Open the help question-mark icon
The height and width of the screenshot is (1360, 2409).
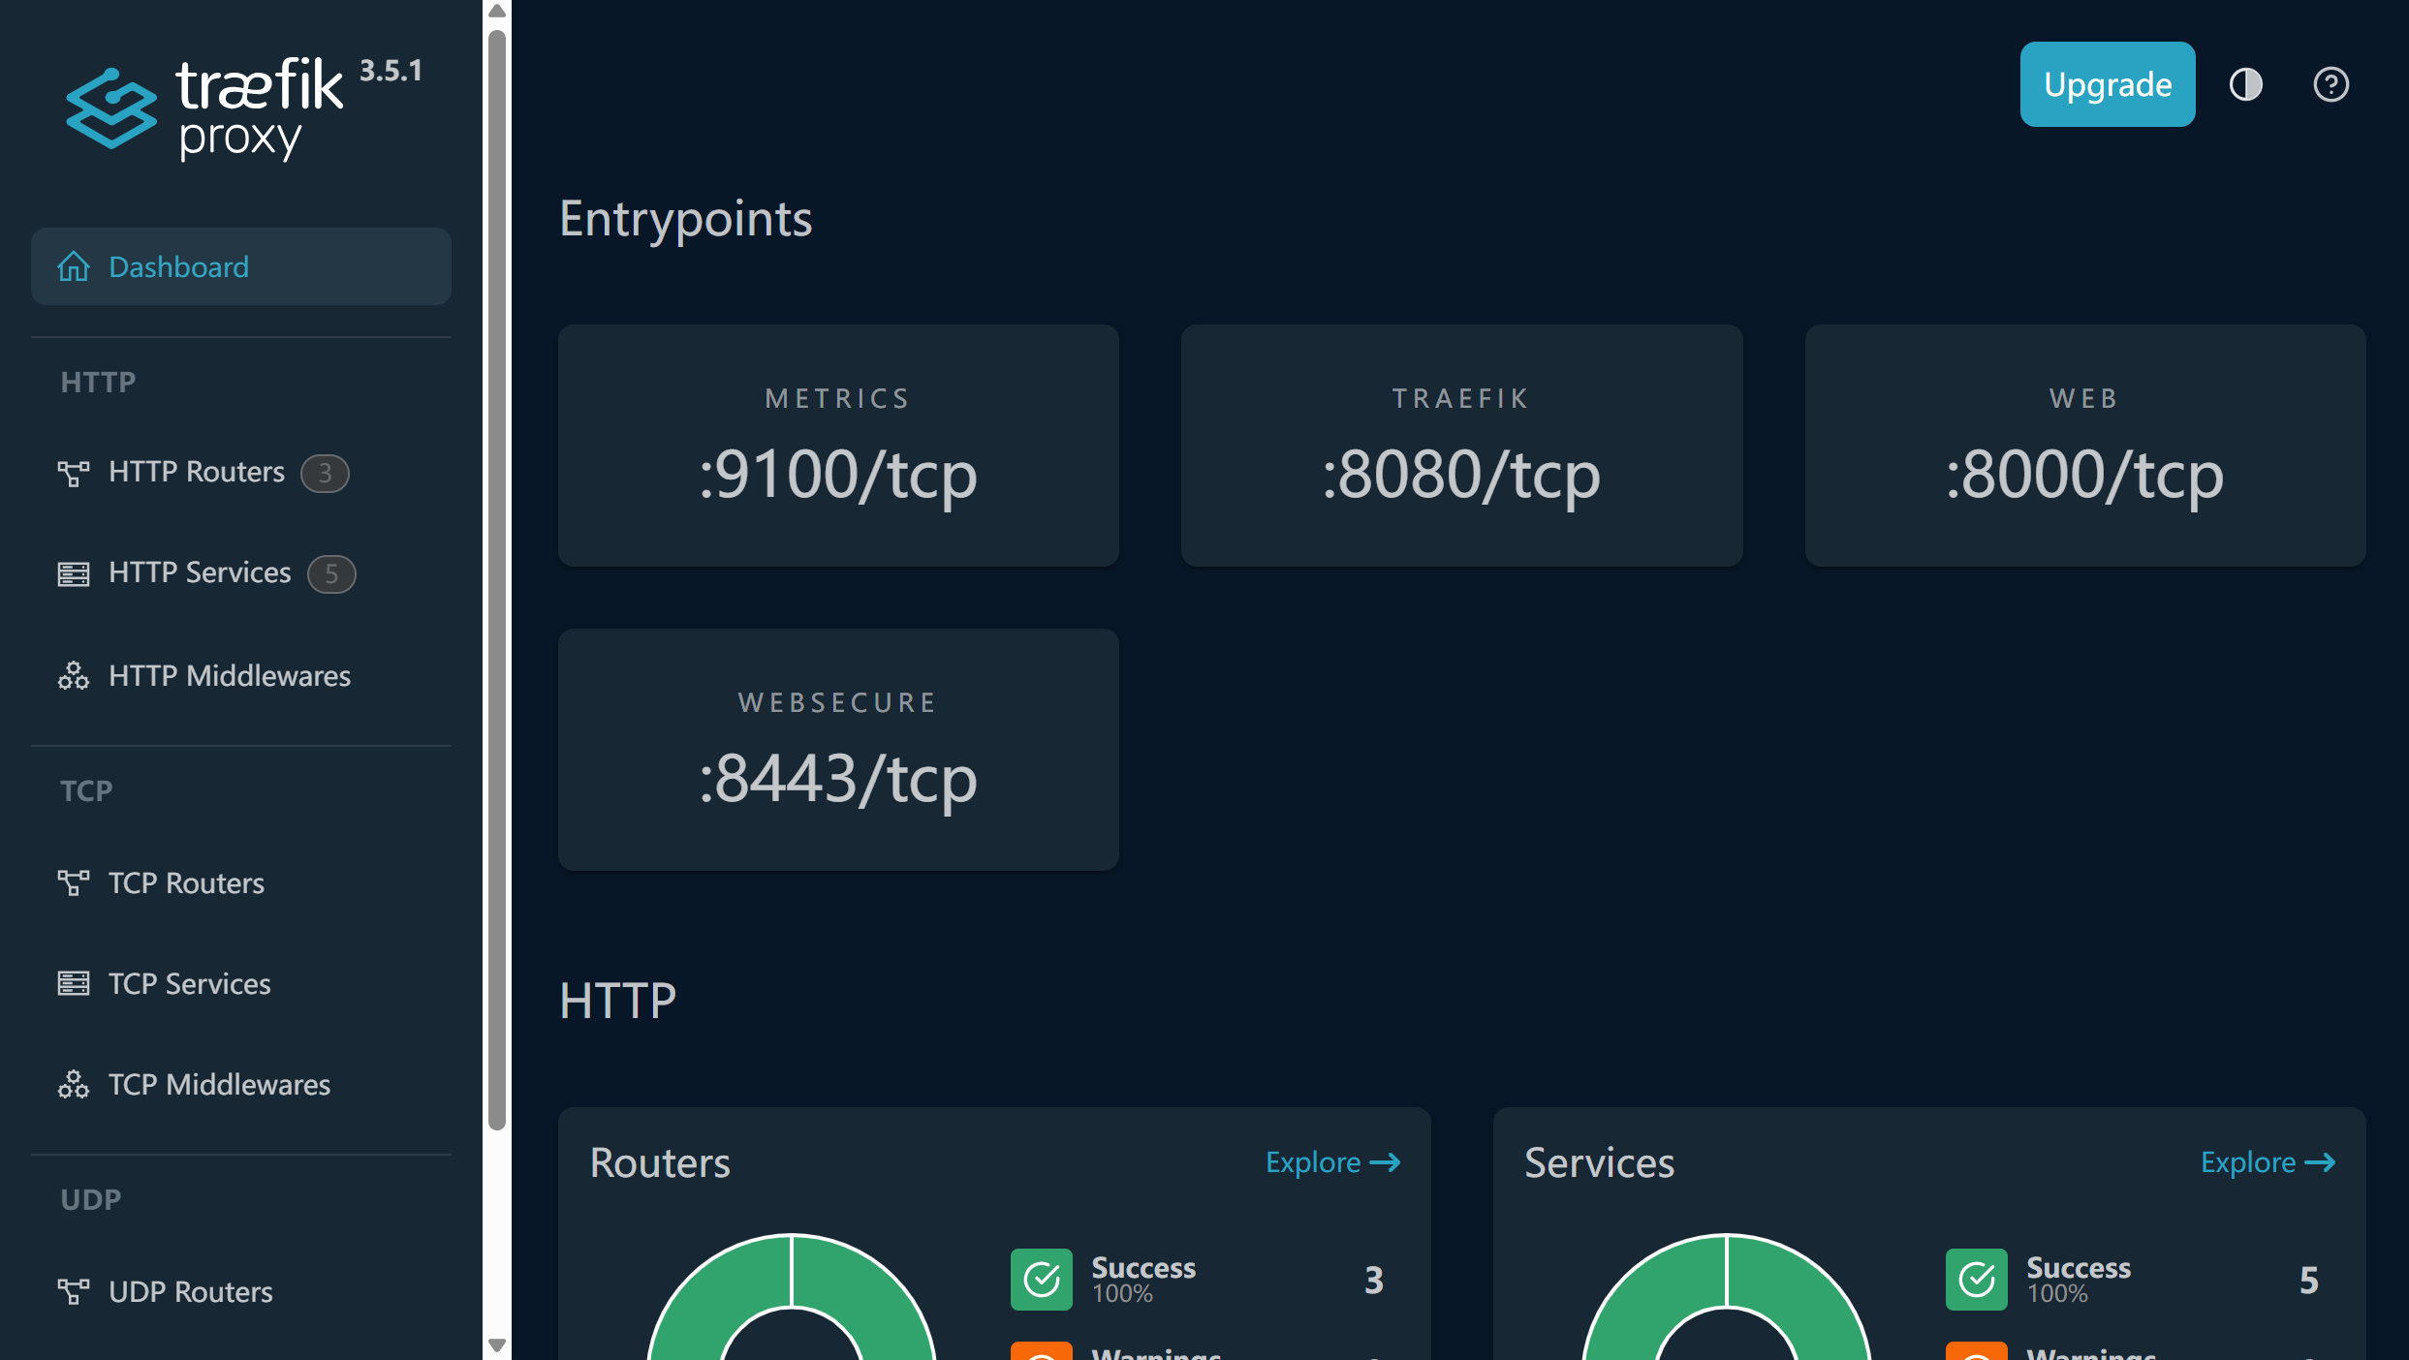coord(2330,85)
